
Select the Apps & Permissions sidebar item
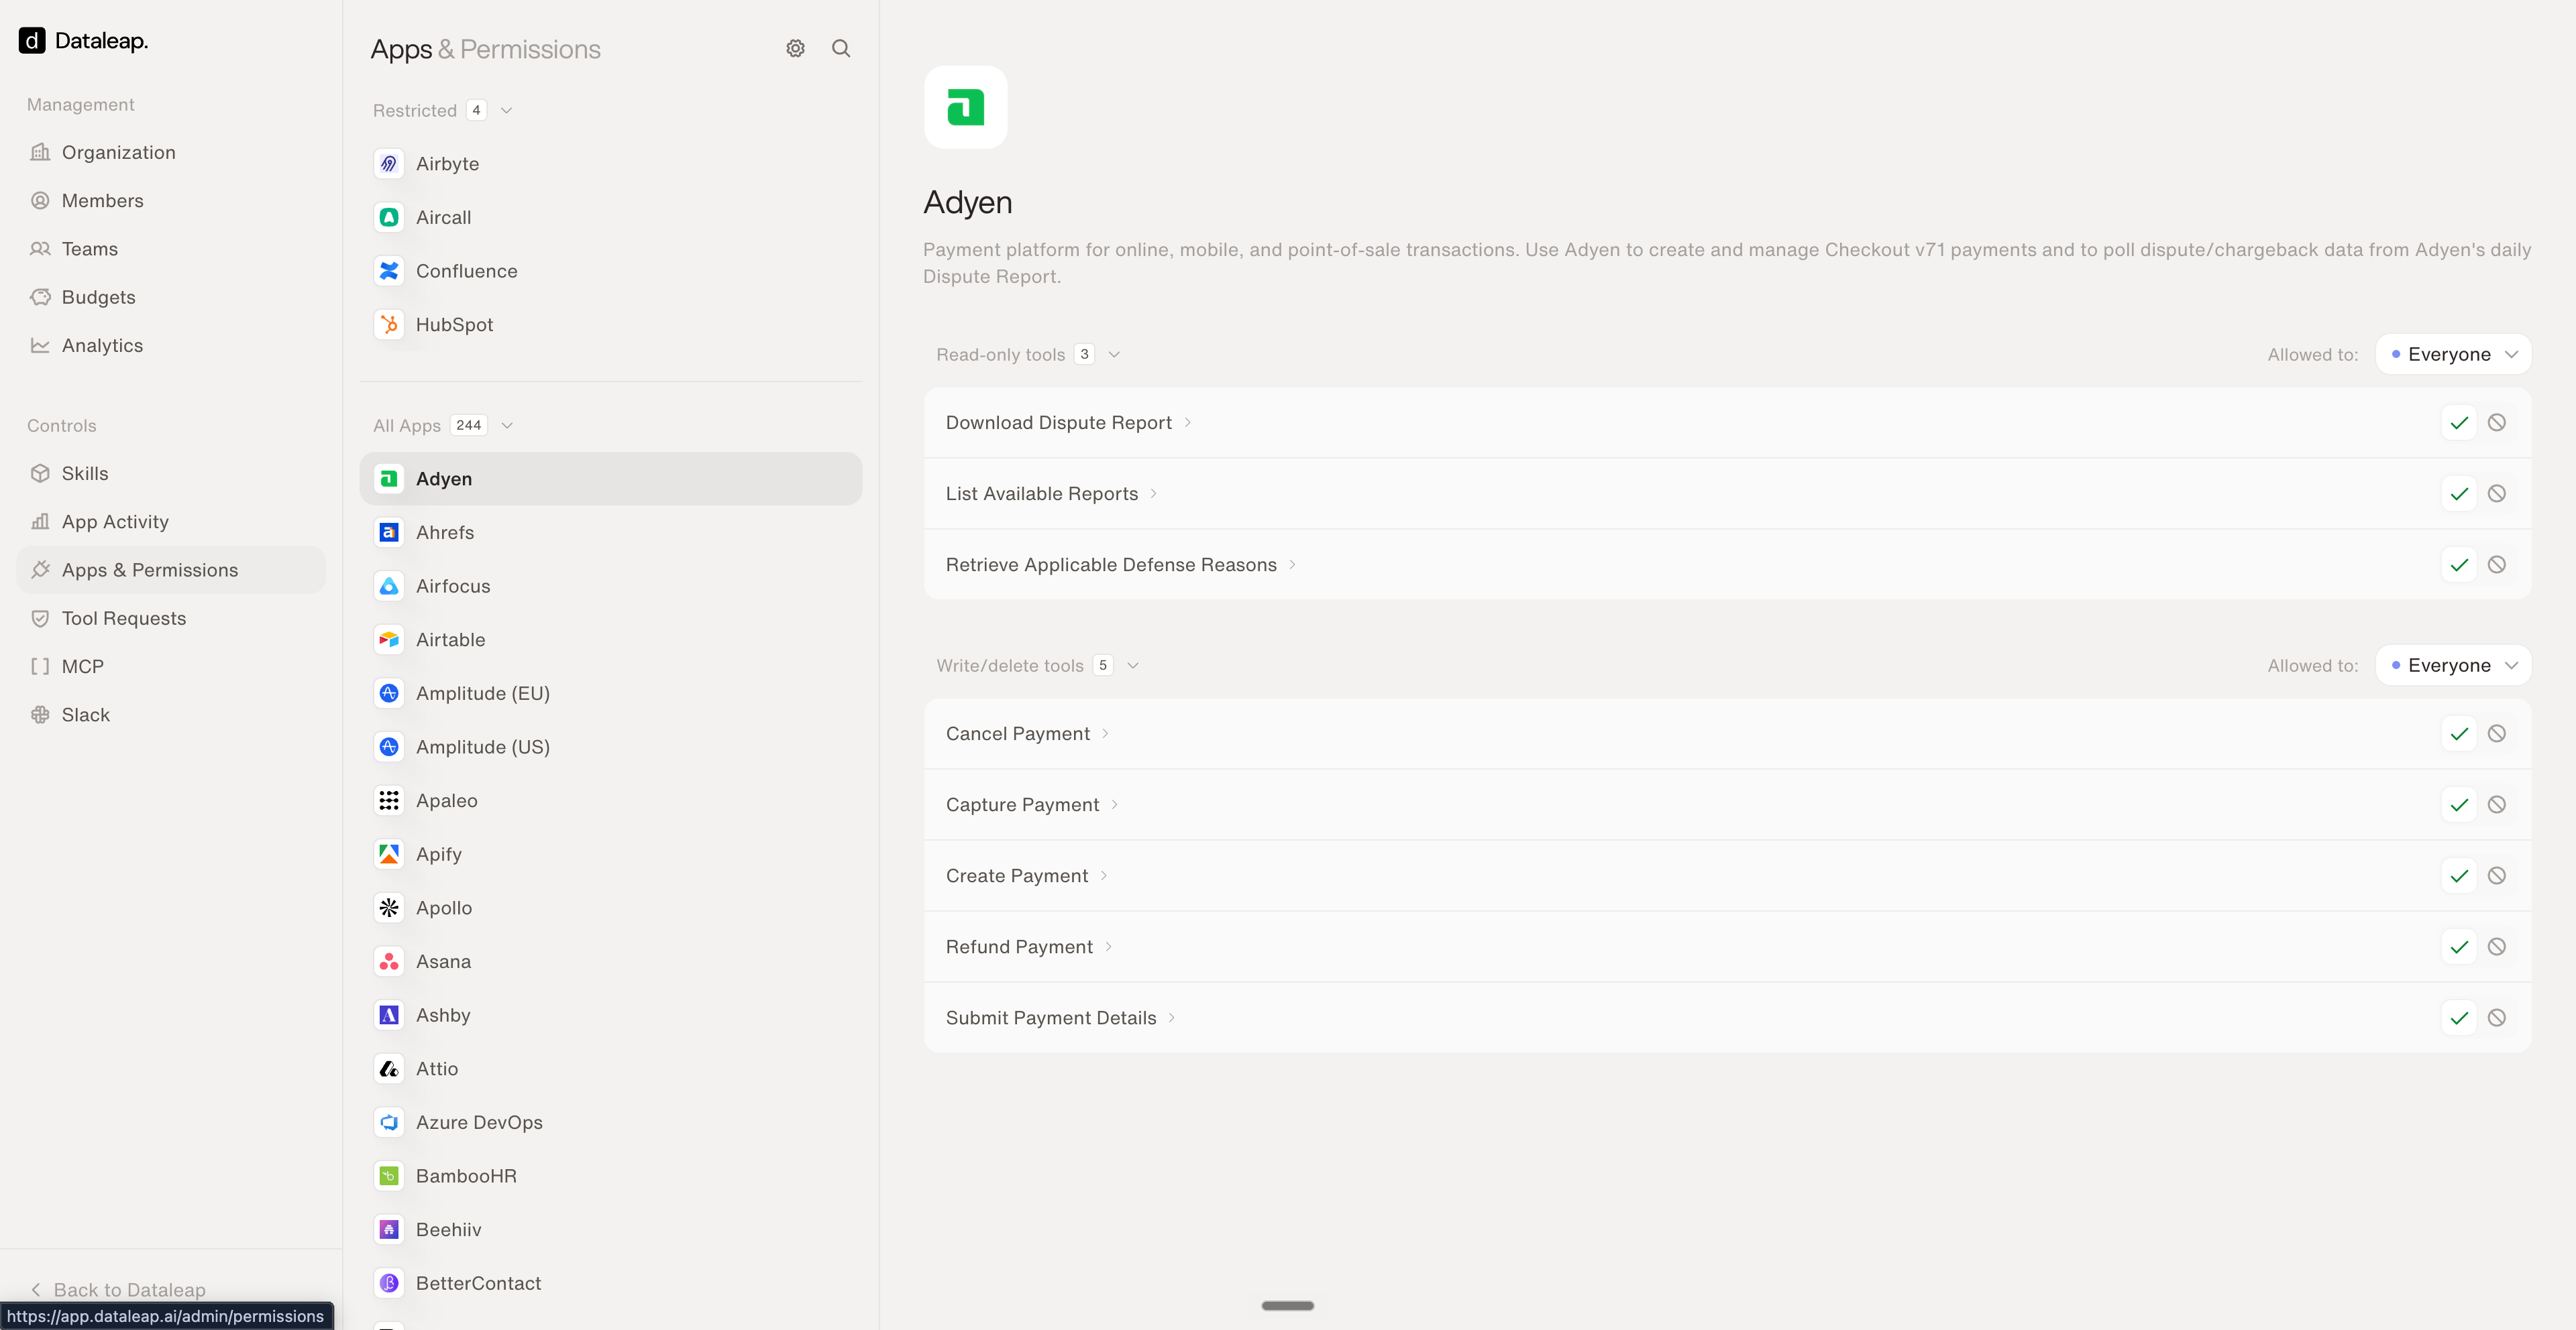click(x=171, y=570)
